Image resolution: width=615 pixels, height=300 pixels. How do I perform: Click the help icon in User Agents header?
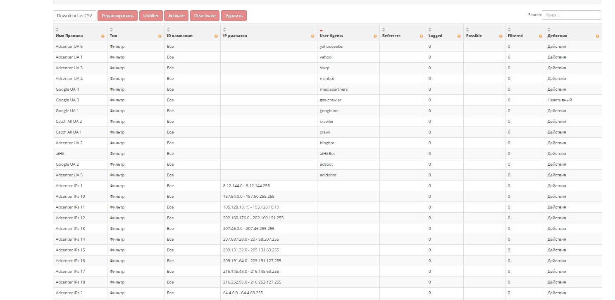375,36
